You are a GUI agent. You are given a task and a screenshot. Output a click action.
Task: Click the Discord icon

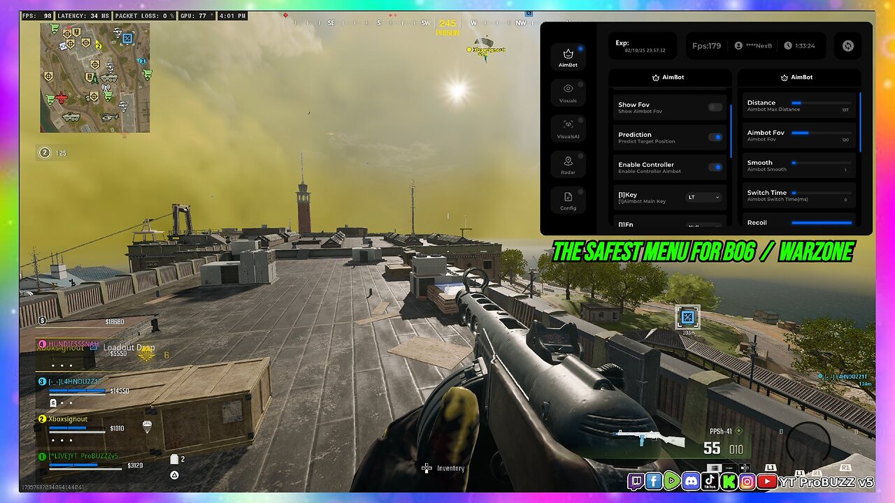coord(691,481)
